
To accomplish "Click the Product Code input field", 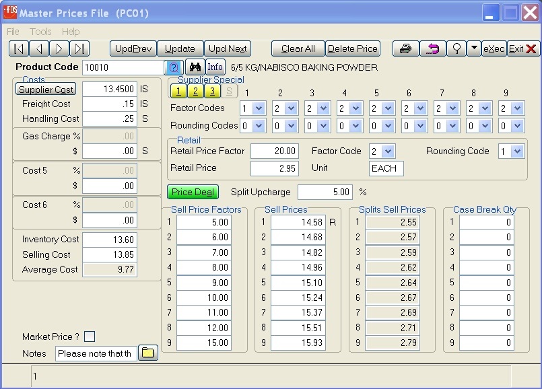I will [x=123, y=67].
